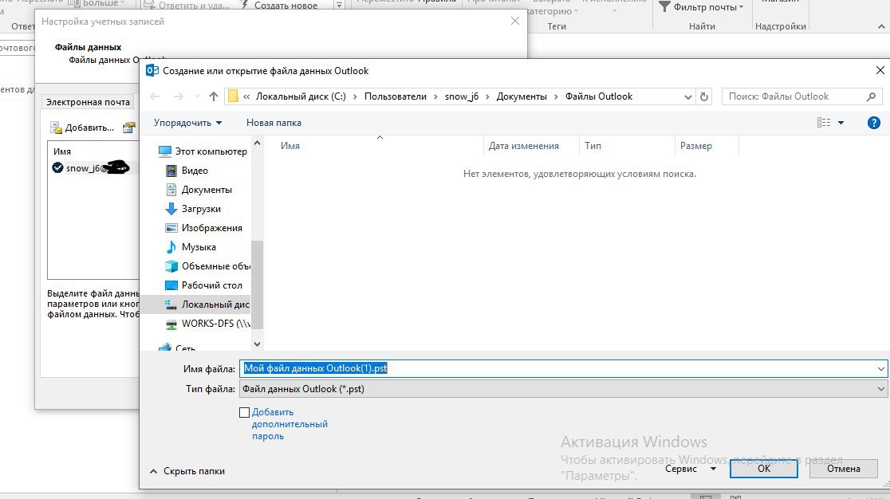Viewport: 890px width, 499px height.
Task: Open the Упорядочить dropdown menu
Action: coord(187,123)
